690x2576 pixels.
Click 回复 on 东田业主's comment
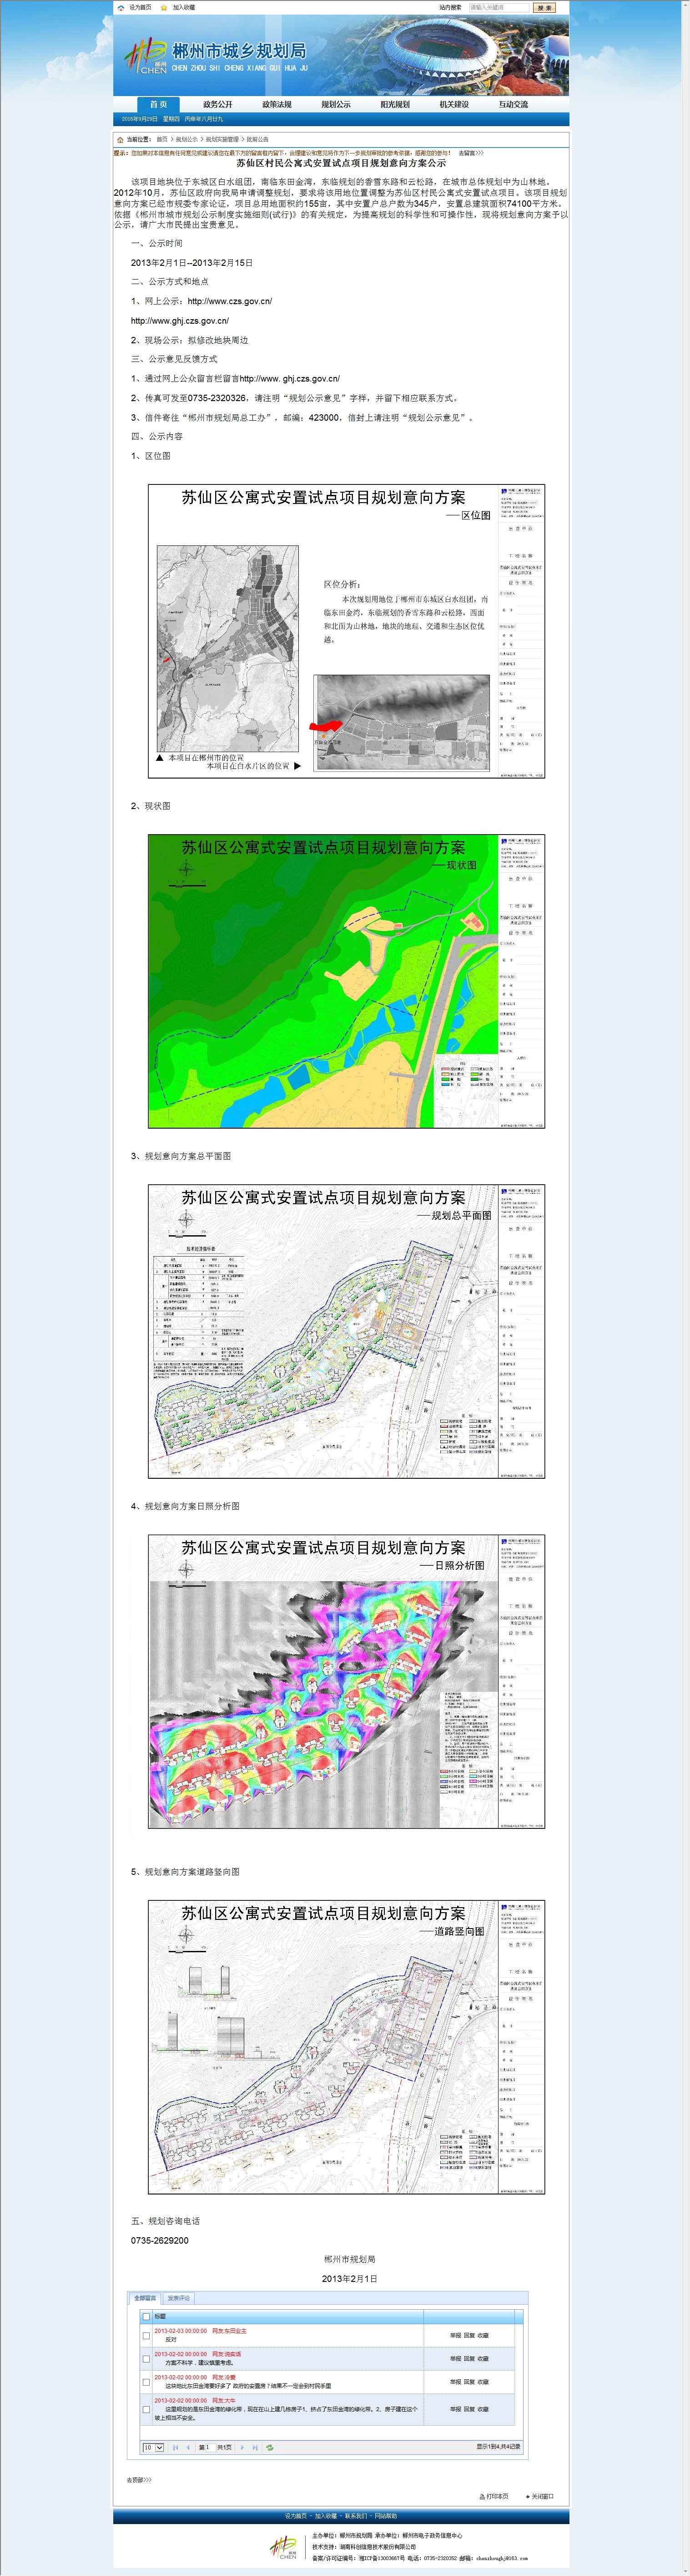pos(469,2336)
